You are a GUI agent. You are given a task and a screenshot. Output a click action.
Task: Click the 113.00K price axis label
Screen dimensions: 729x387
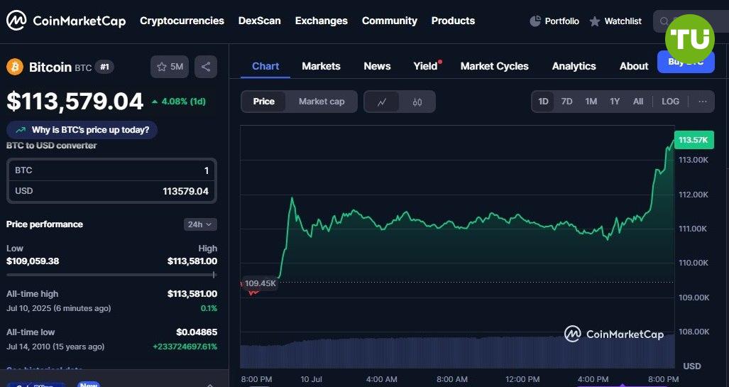pyautogui.click(x=694, y=160)
